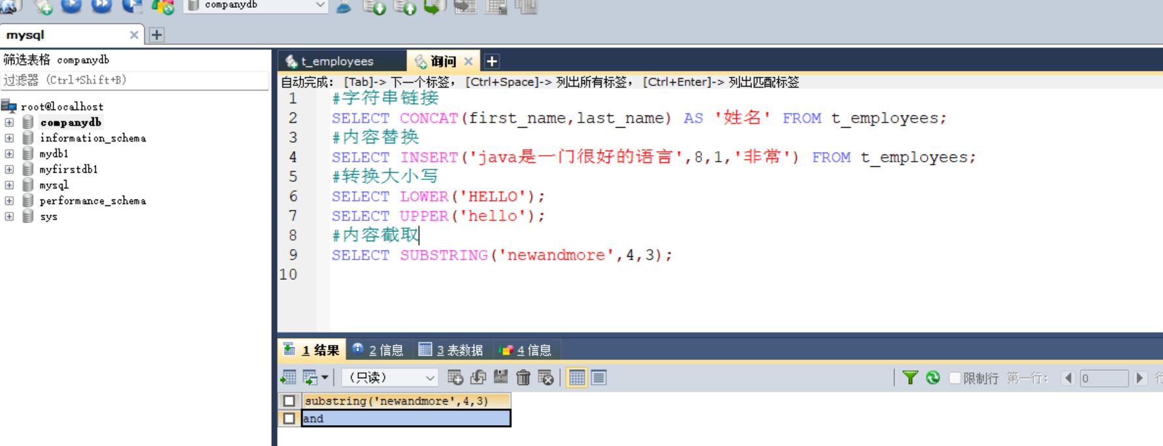Expand the sys database node

[x=9, y=216]
